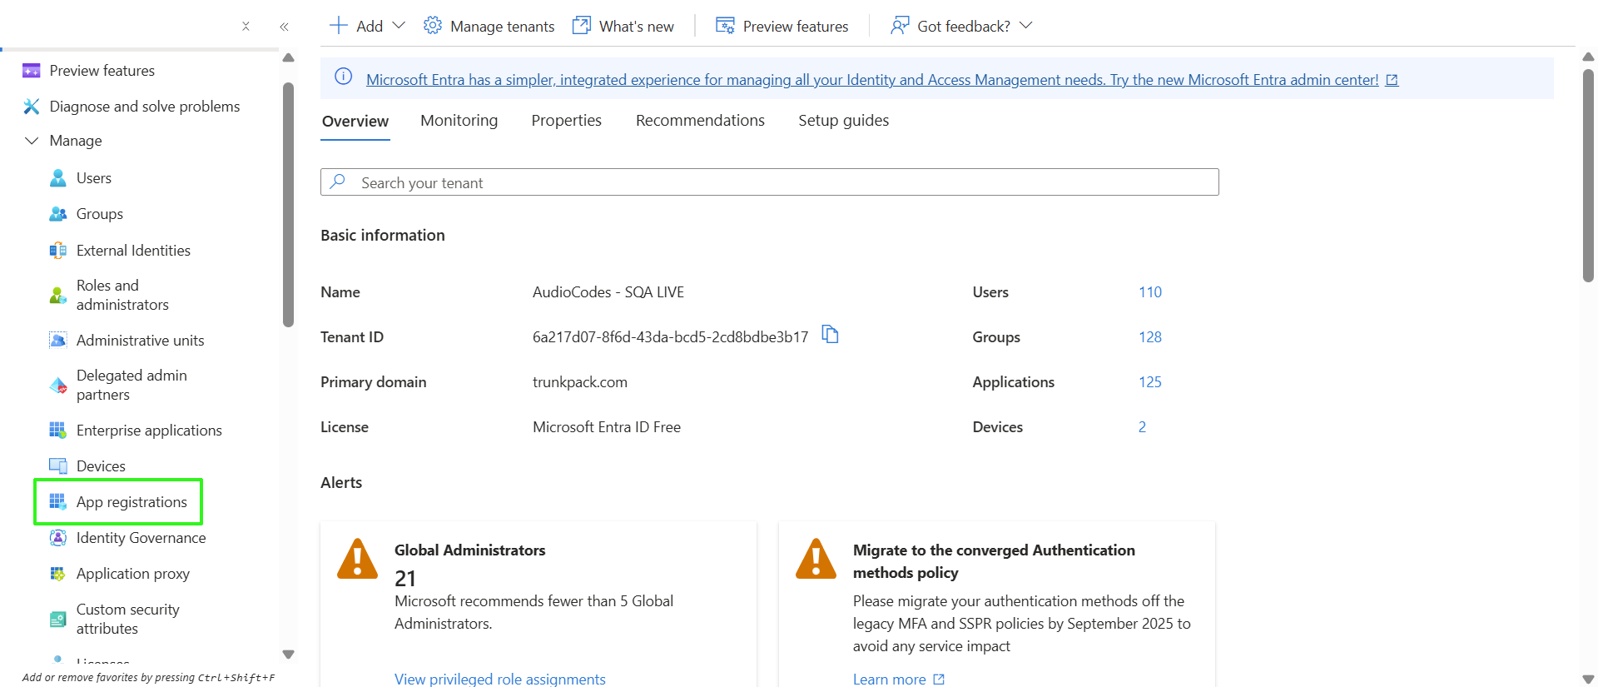Screen dimensions: 1598x687
Task: Switch to the Properties tab
Action: [x=566, y=121]
